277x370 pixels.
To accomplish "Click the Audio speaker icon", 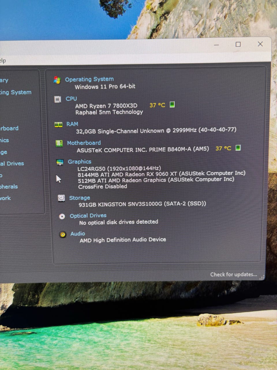I will click(x=63, y=234).
